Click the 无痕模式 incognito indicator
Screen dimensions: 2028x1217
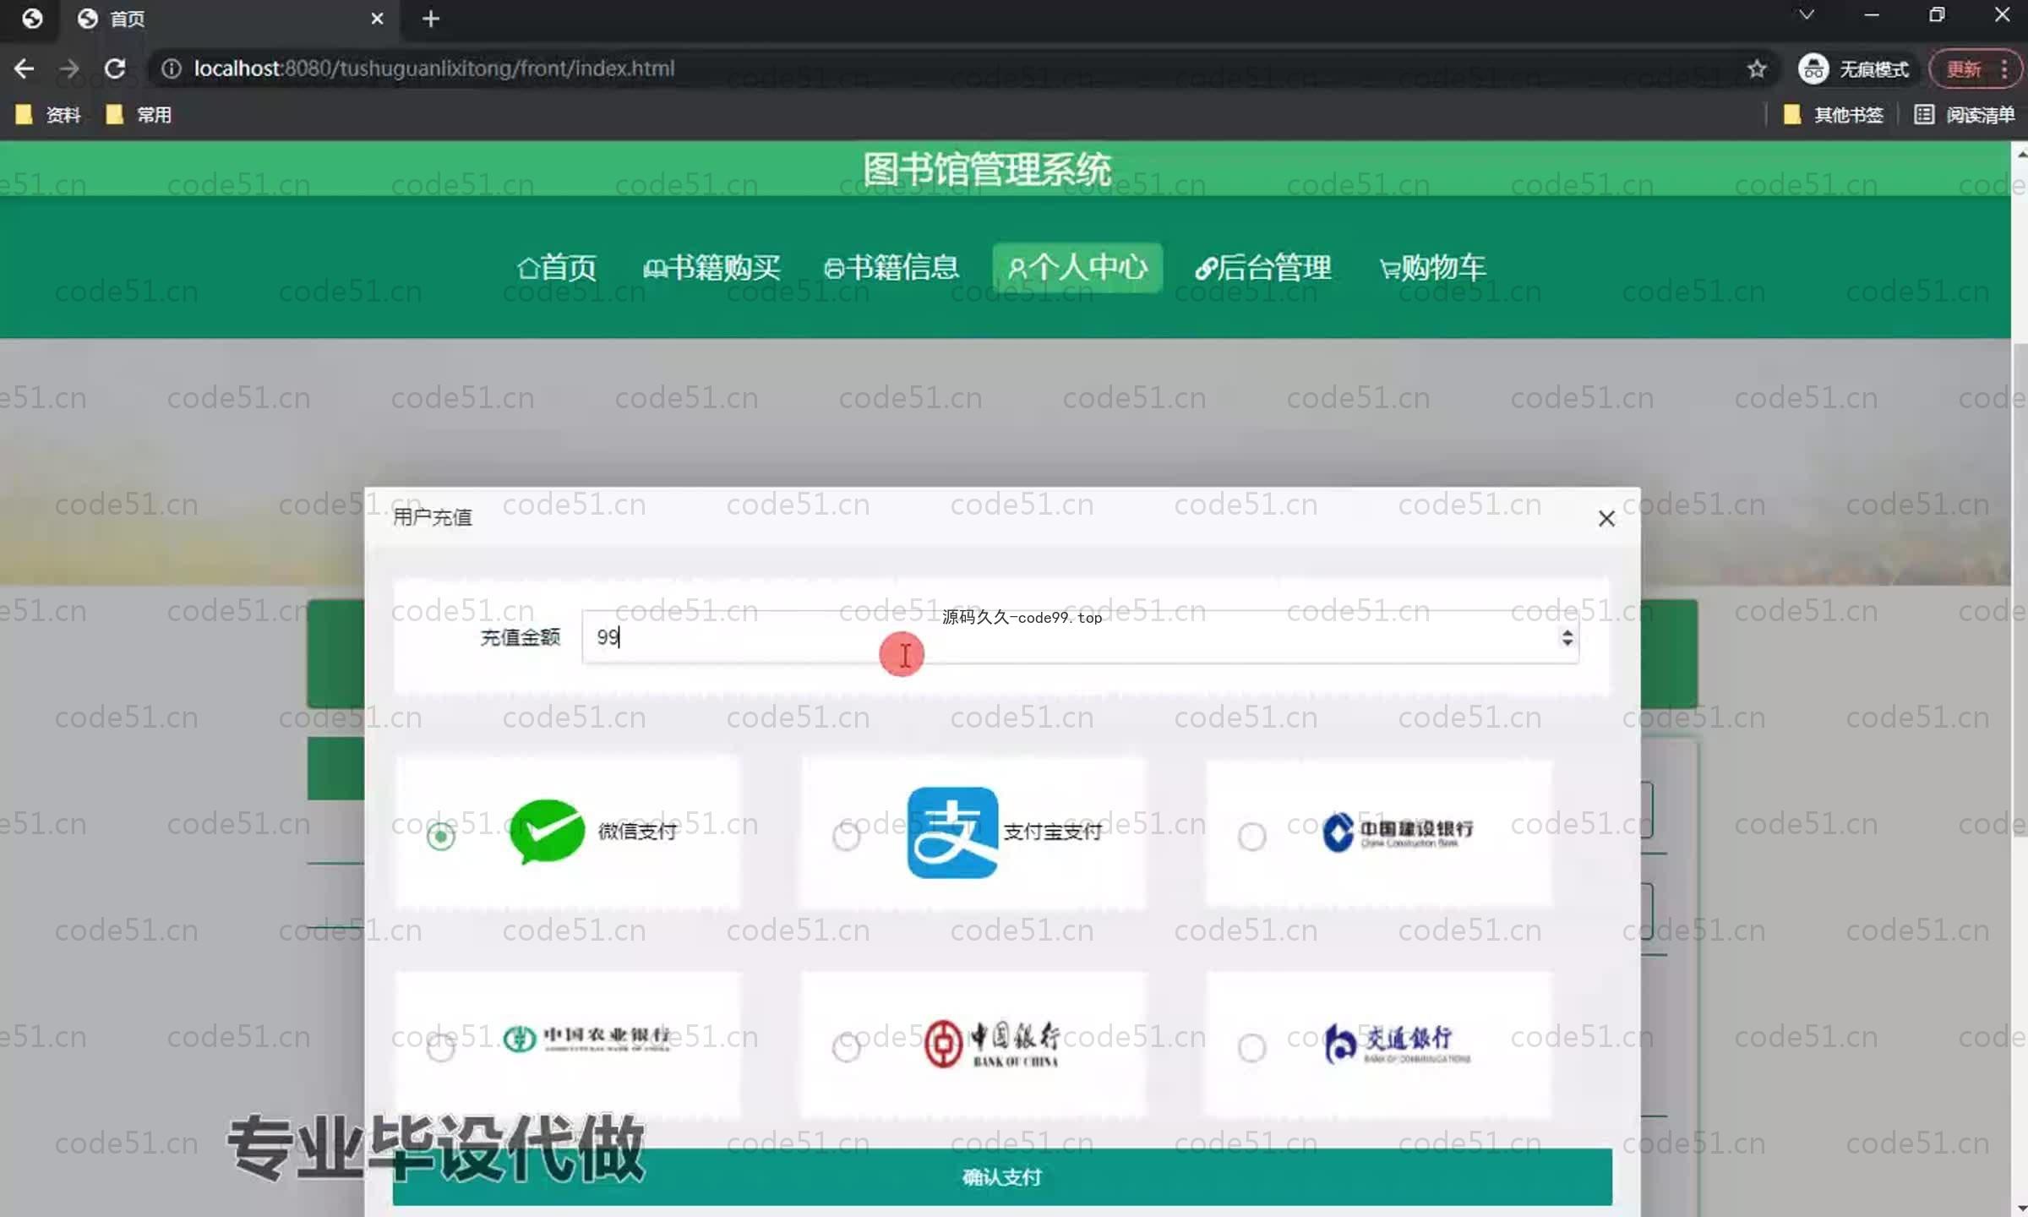pyautogui.click(x=1854, y=68)
